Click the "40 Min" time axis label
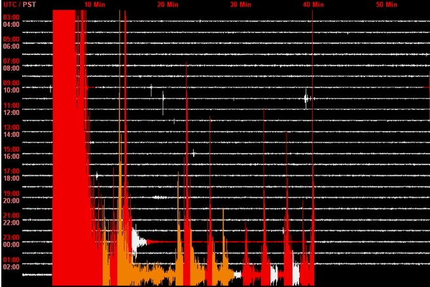430x287 pixels. tap(314, 5)
